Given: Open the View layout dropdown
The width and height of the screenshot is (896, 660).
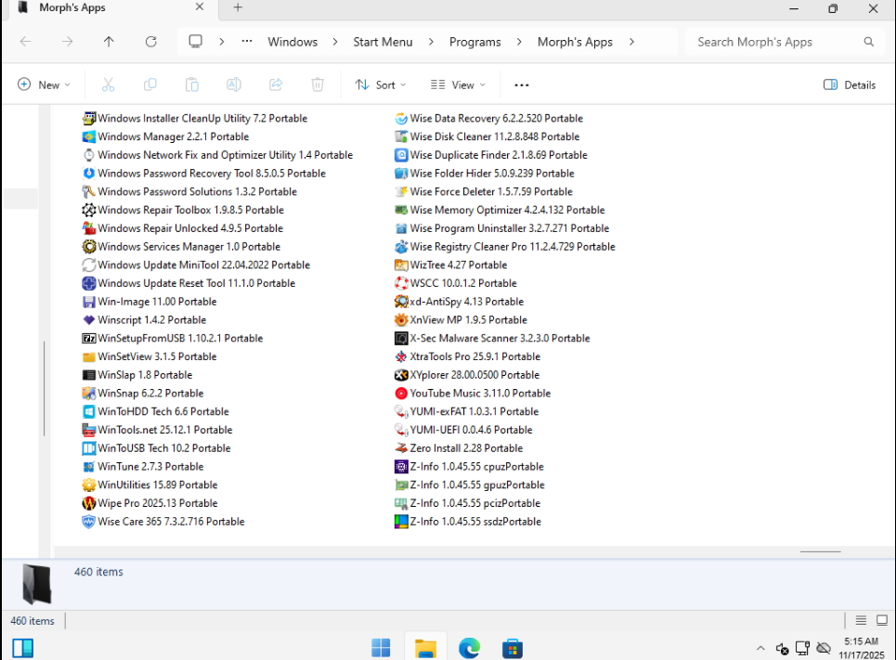Looking at the screenshot, I should point(458,84).
